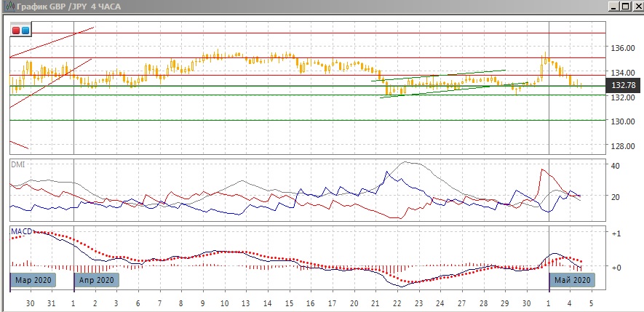This screenshot has height=312, width=644.
Task: Click date label 24 on time axis
Action: 440,303
